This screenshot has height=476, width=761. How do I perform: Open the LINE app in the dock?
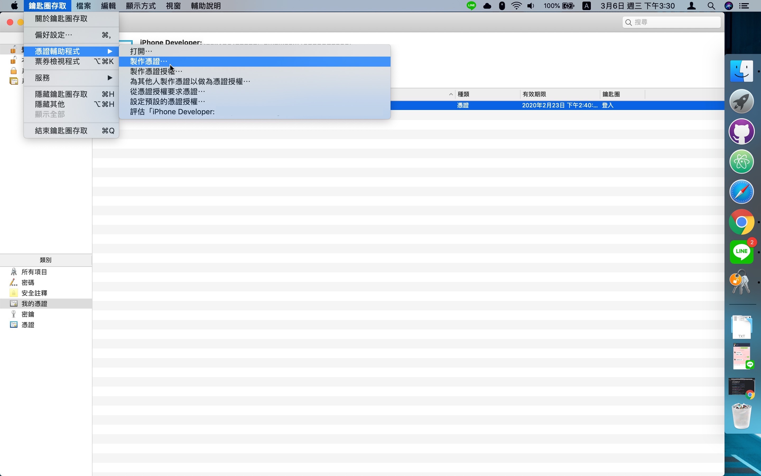pyautogui.click(x=741, y=252)
